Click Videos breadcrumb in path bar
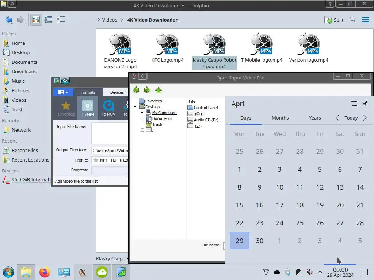 pyautogui.click(x=110, y=20)
